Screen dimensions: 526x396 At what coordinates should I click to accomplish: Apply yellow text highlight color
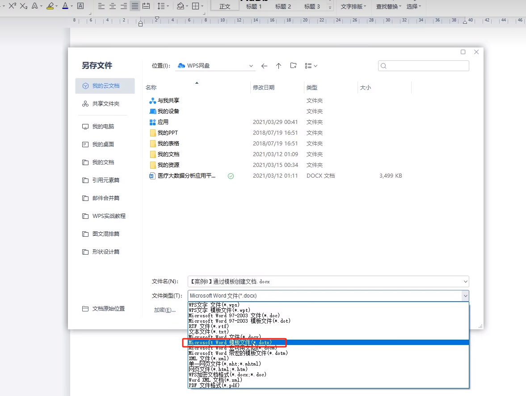point(50,6)
